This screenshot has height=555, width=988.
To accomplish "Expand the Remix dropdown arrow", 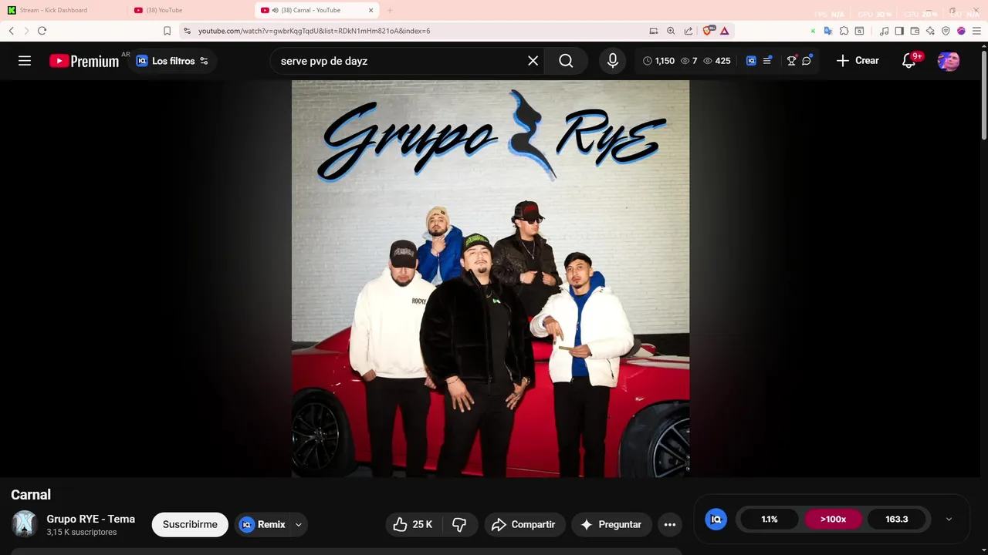I will click(x=298, y=524).
